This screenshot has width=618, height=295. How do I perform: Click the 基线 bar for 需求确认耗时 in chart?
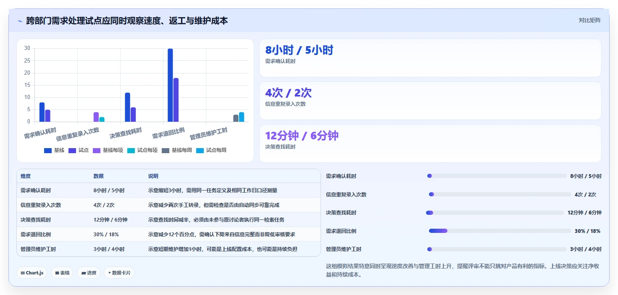tap(42, 112)
